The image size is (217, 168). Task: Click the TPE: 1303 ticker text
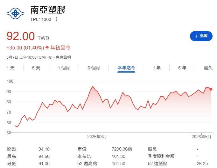[x=41, y=19]
